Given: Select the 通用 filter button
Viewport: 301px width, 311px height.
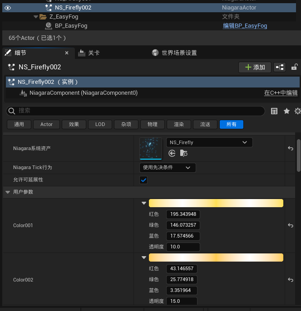Looking at the screenshot, I should tap(19, 125).
